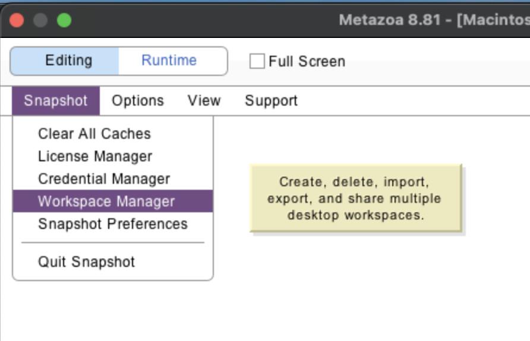Click the Metazoa 8.81 title bar text
This screenshot has height=341, width=530.
pyautogui.click(x=433, y=20)
